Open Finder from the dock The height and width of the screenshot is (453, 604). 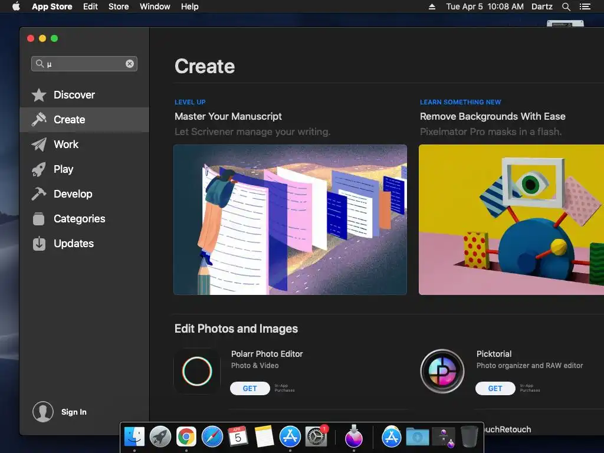(x=134, y=436)
